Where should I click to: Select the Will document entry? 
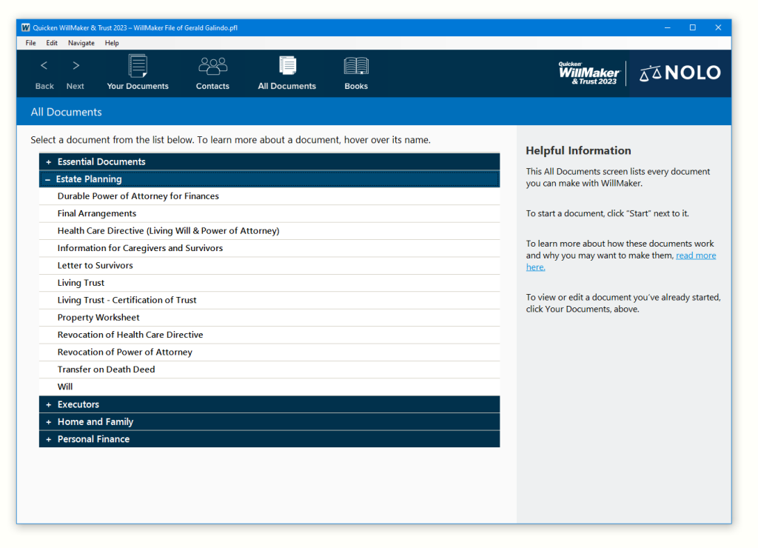coord(65,387)
